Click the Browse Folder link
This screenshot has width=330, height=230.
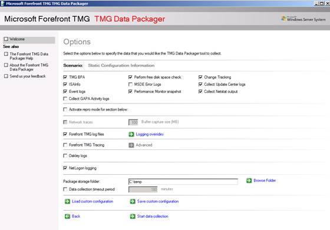click(265, 181)
